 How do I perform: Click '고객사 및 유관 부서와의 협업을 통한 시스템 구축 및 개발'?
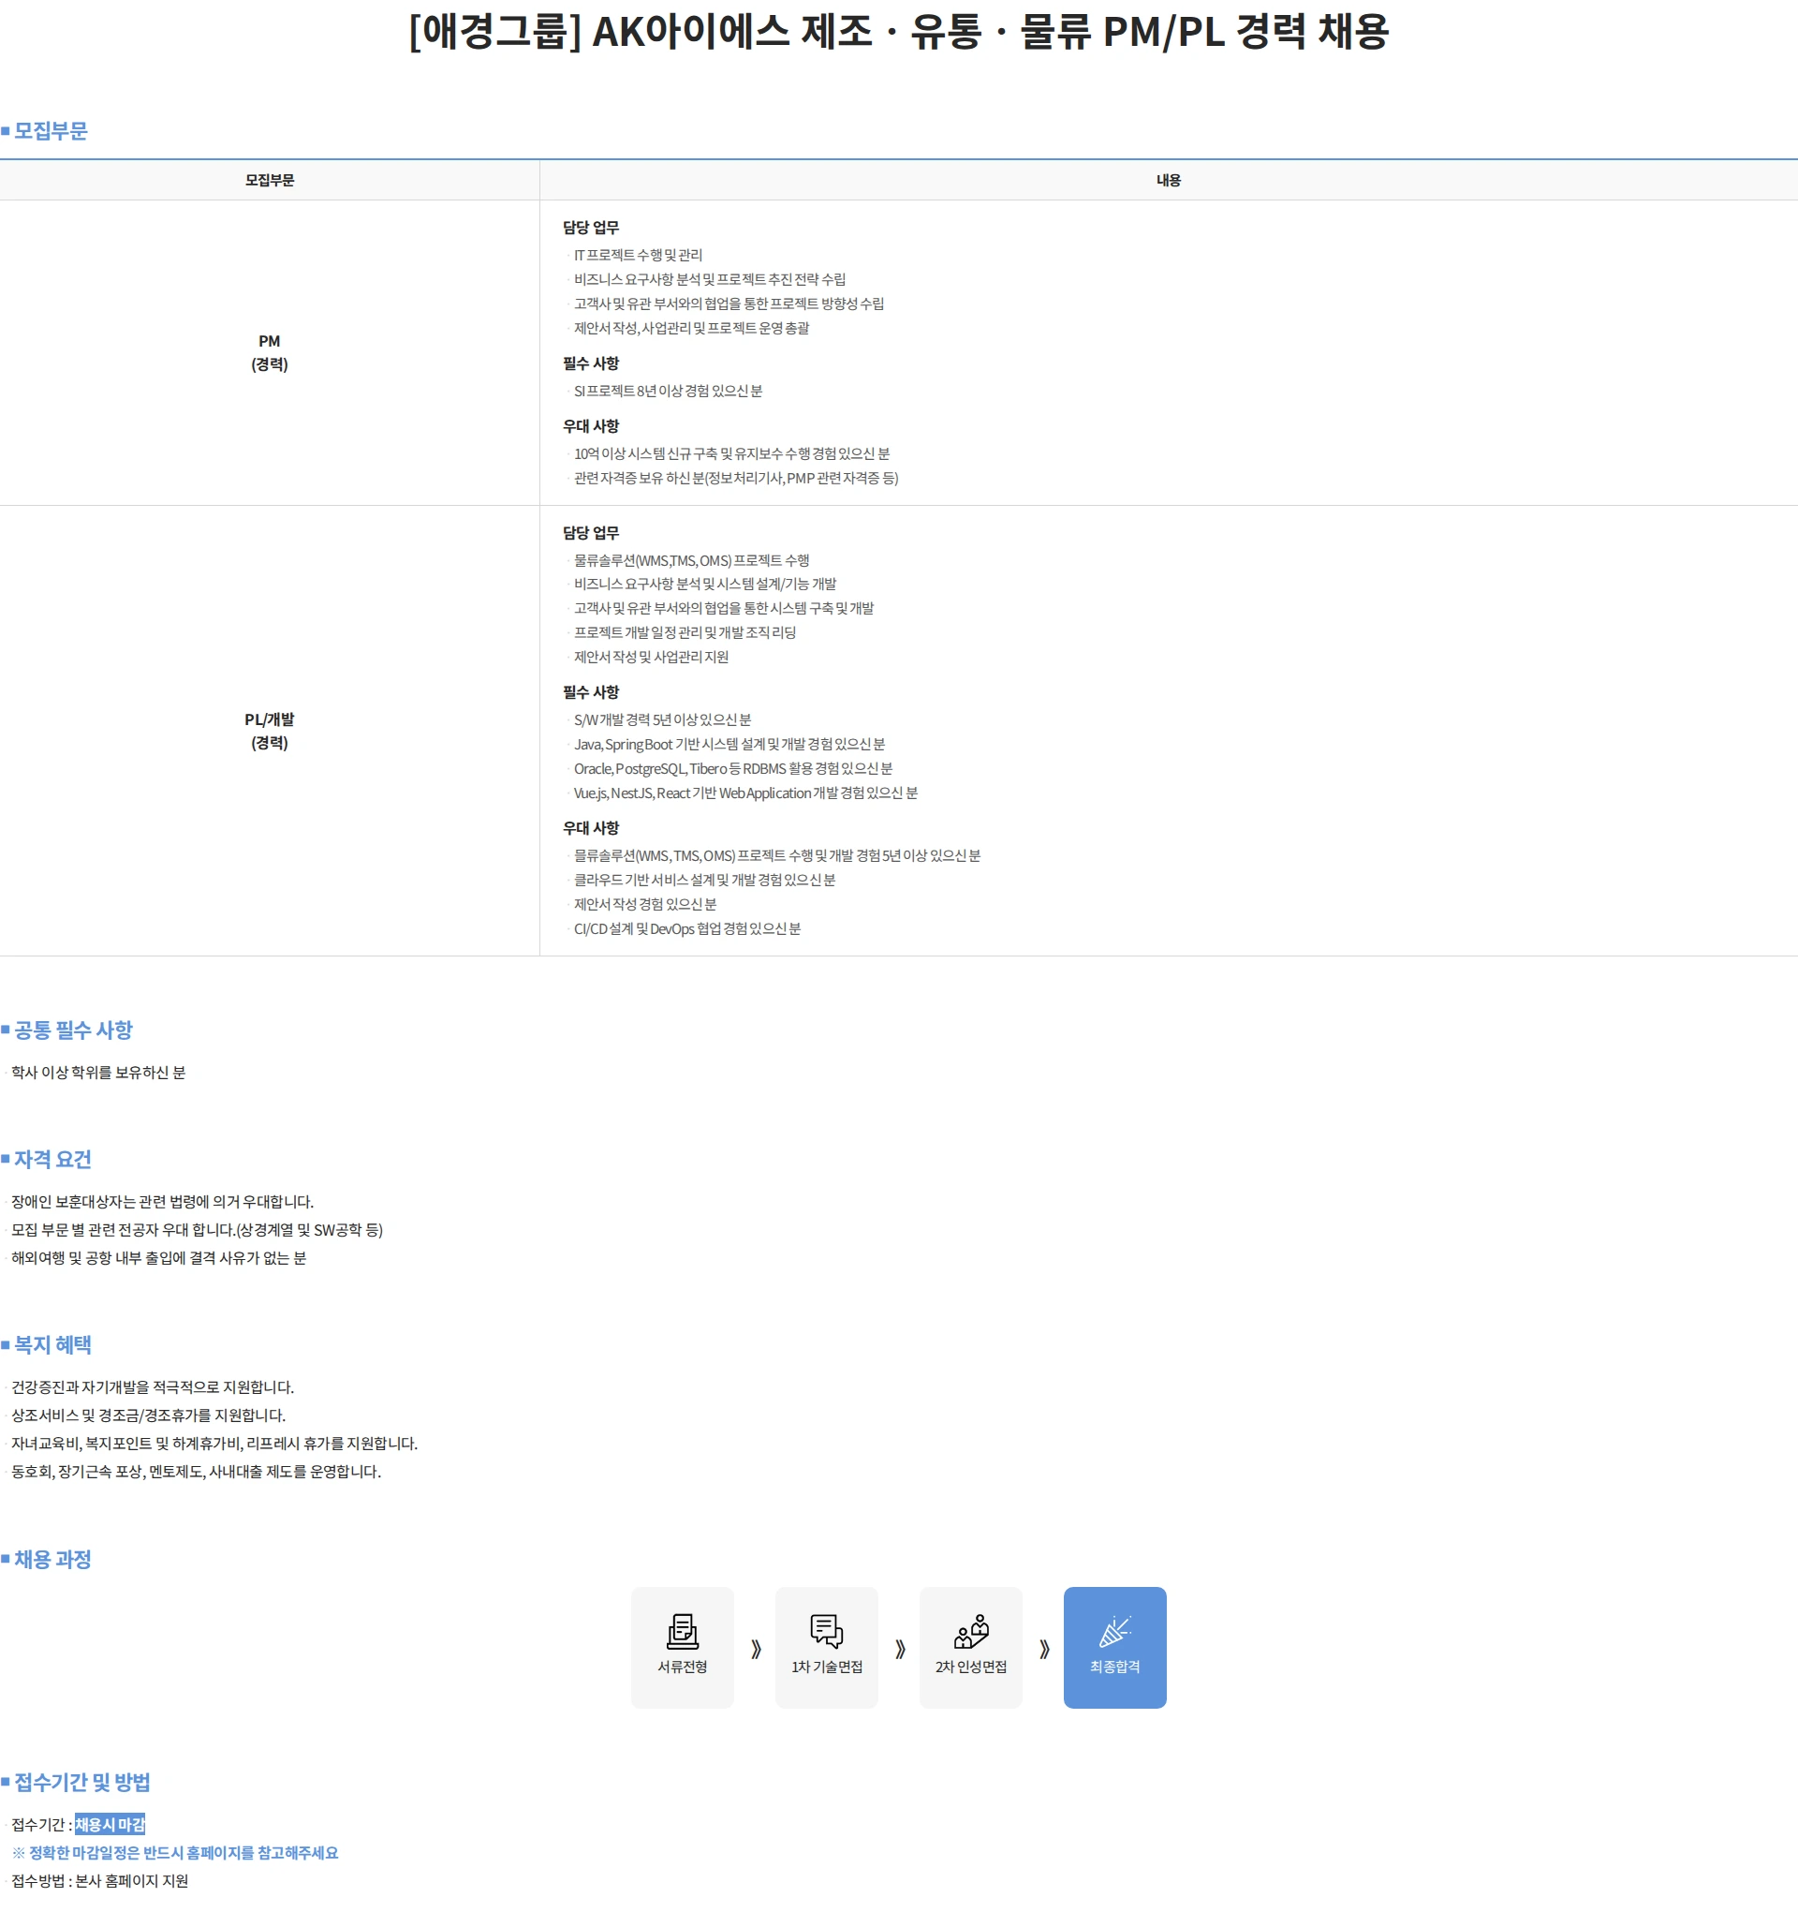(723, 608)
